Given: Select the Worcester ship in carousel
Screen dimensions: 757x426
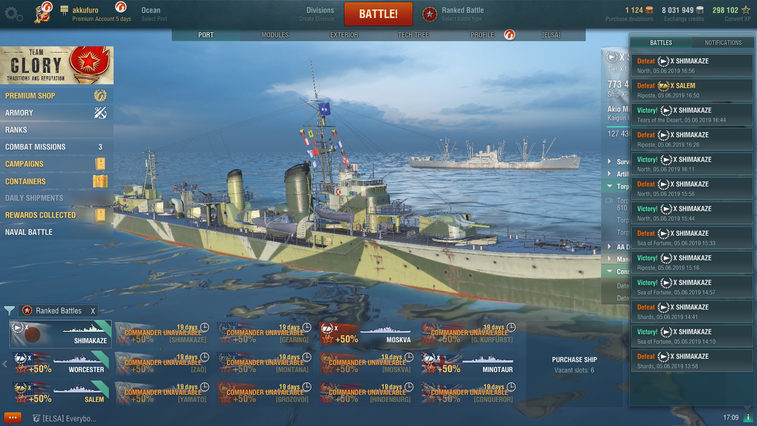Looking at the screenshot, I should point(61,364).
